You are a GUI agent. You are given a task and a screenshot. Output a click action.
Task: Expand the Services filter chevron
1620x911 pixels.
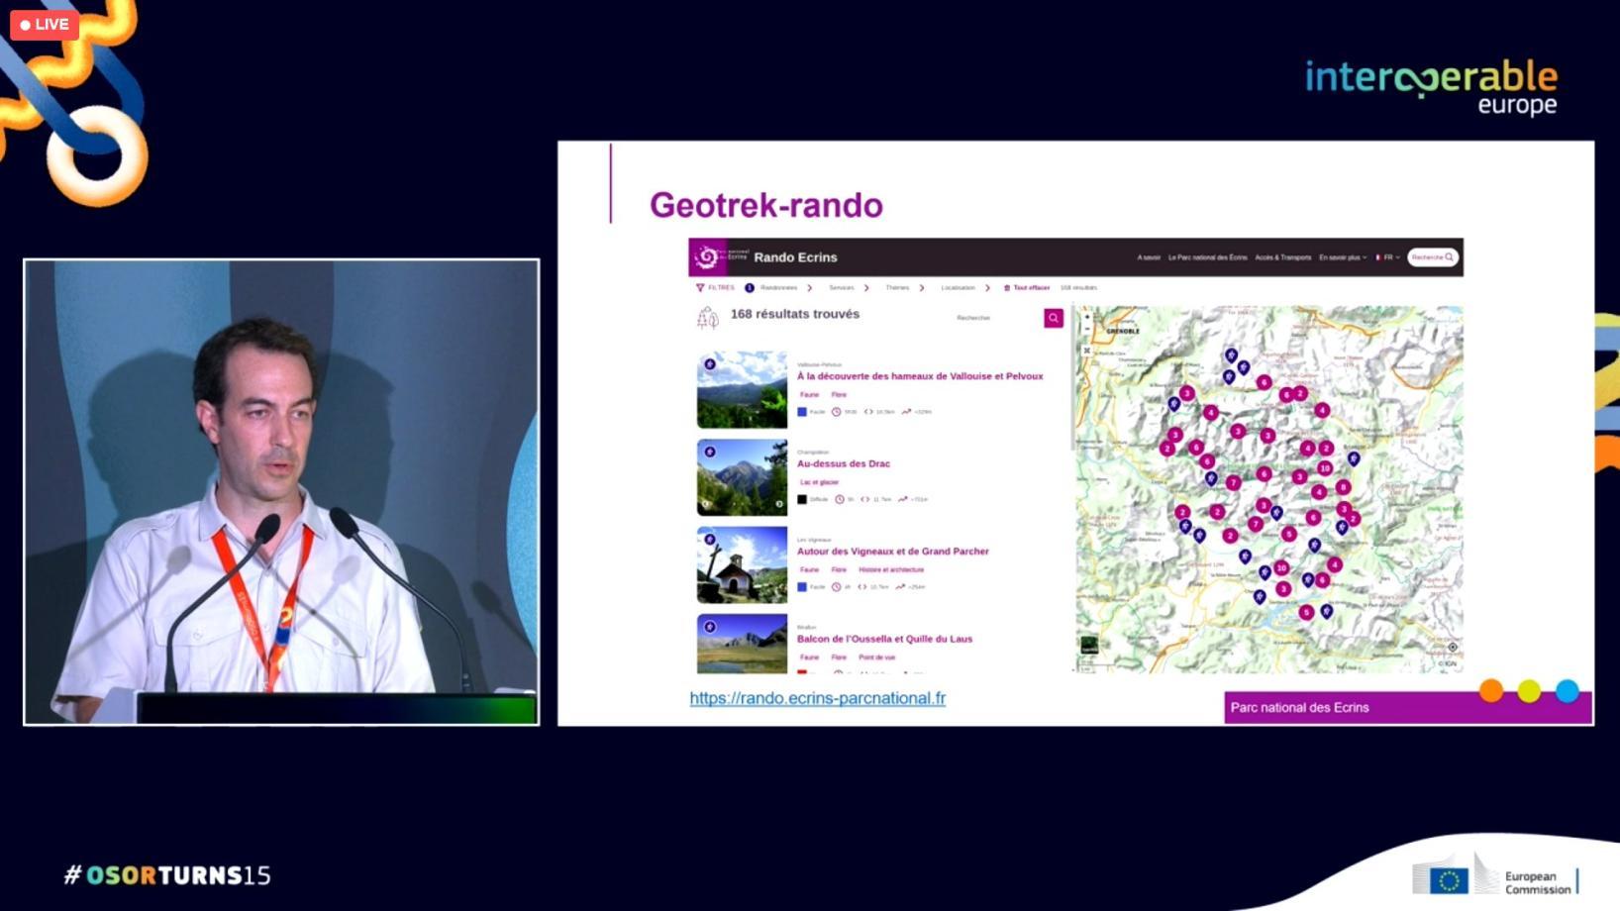866,288
